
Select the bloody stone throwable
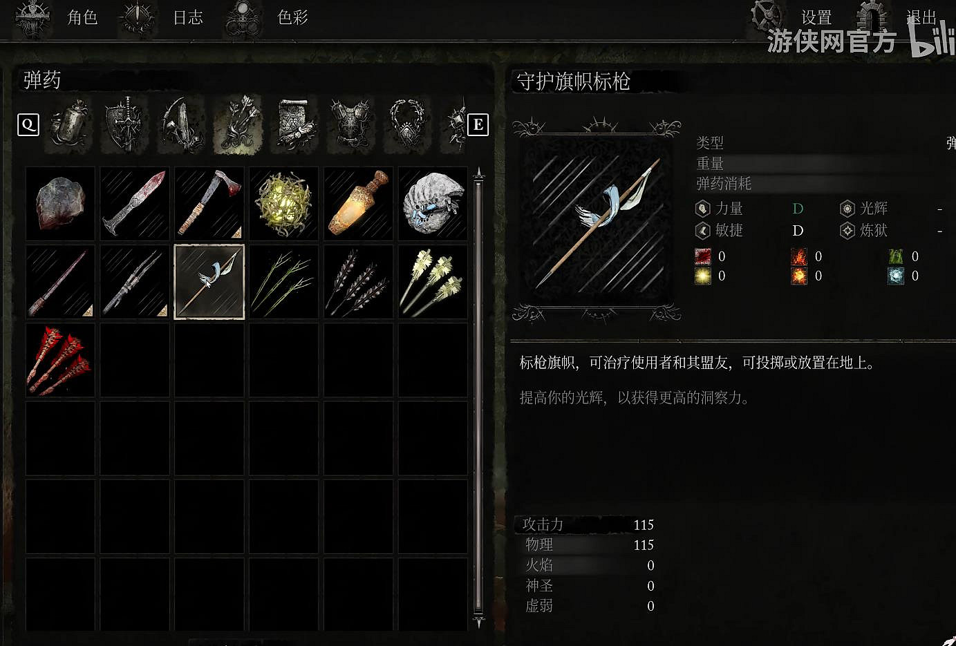(60, 204)
